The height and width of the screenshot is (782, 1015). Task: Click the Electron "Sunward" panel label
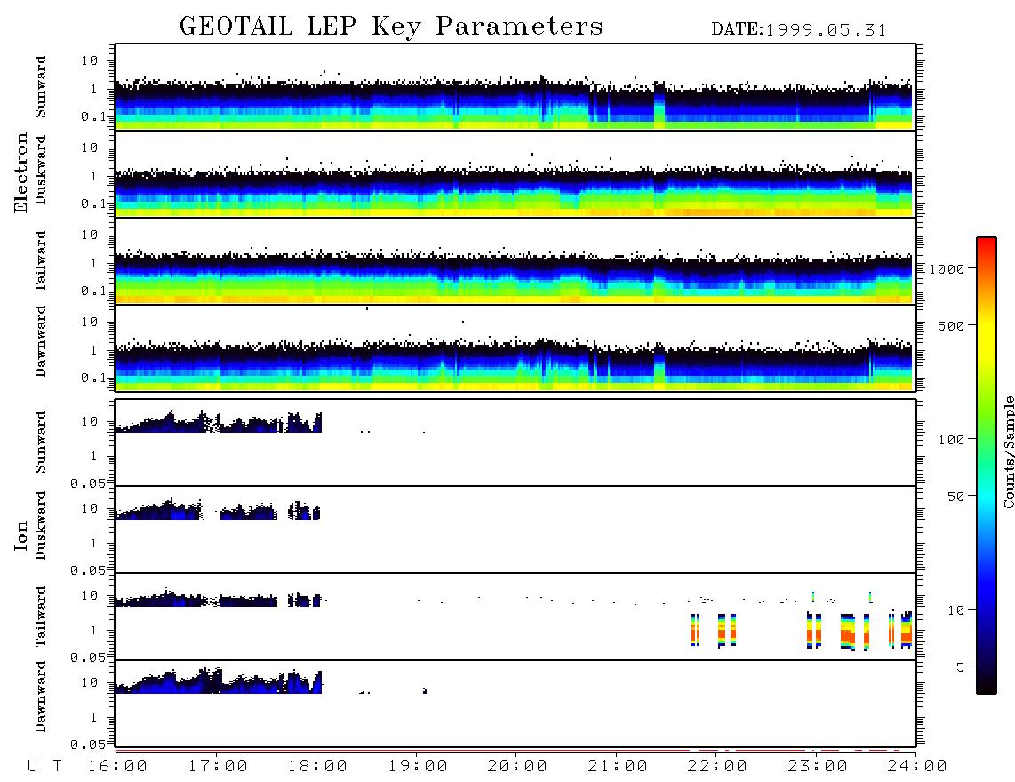click(x=41, y=87)
